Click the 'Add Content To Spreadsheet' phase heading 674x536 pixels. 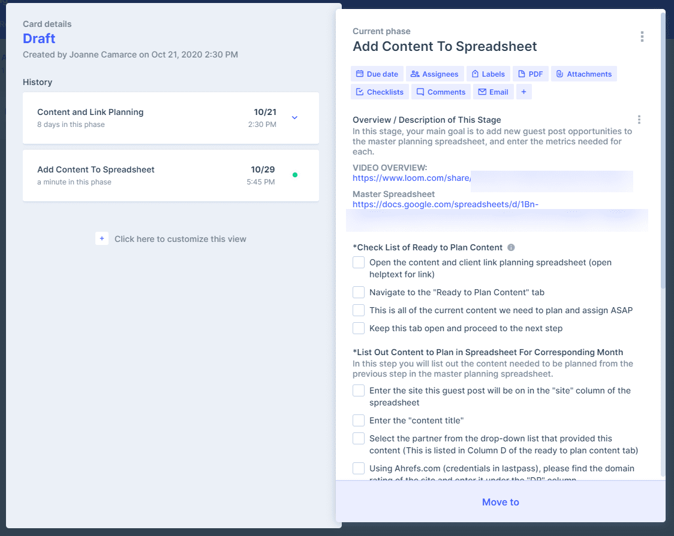click(445, 46)
